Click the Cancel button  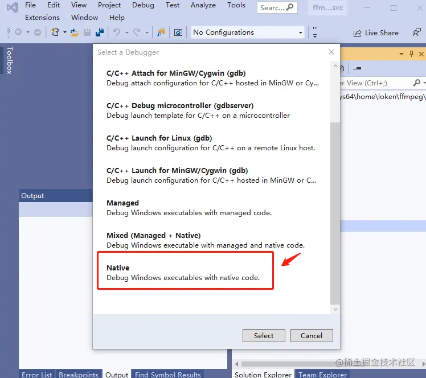[x=312, y=336]
